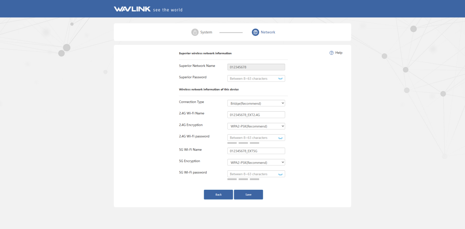This screenshot has width=465, height=229.
Task: Click the 'Superior Password' label
Action: coord(193,77)
